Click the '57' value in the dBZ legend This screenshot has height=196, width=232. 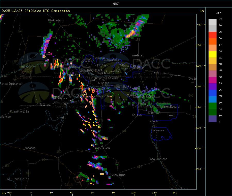[x=220, y=45]
